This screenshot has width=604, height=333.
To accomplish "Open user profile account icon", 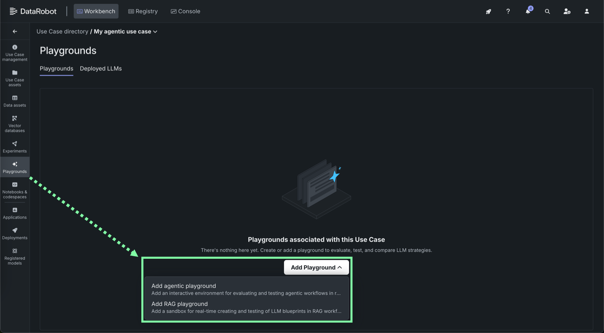I will 586,12.
